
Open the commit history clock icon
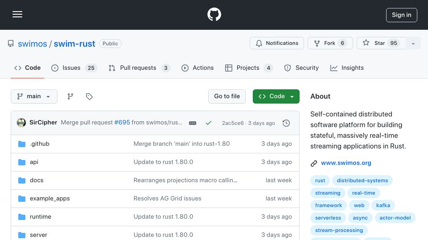tap(286, 123)
